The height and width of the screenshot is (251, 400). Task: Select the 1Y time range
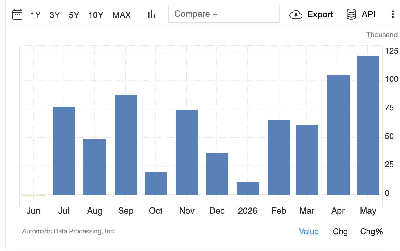click(36, 15)
